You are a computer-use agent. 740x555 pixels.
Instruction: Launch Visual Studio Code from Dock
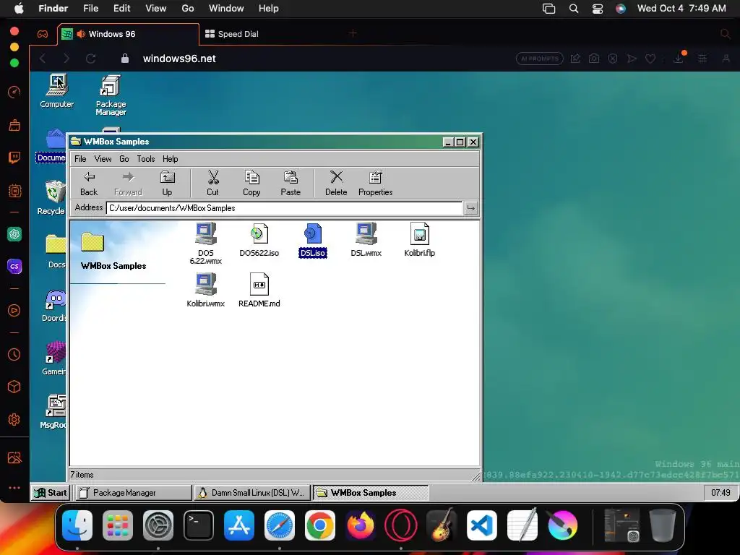pyautogui.click(x=482, y=525)
